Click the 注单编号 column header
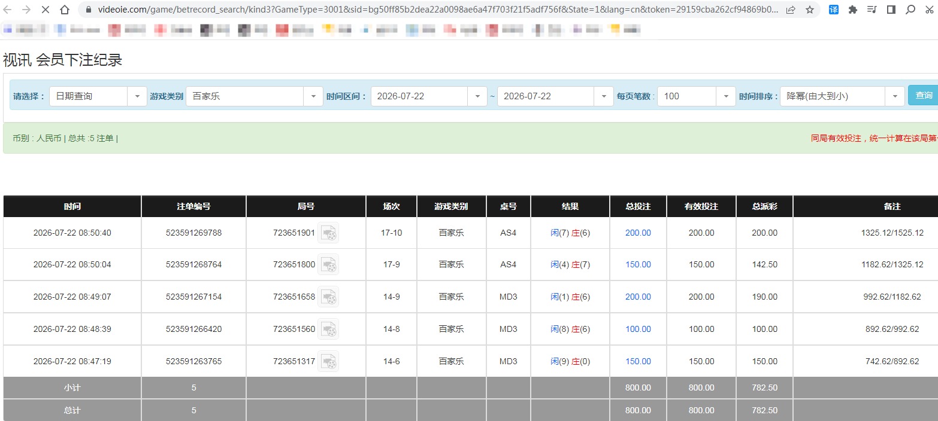This screenshot has height=421, width=938. click(x=193, y=206)
